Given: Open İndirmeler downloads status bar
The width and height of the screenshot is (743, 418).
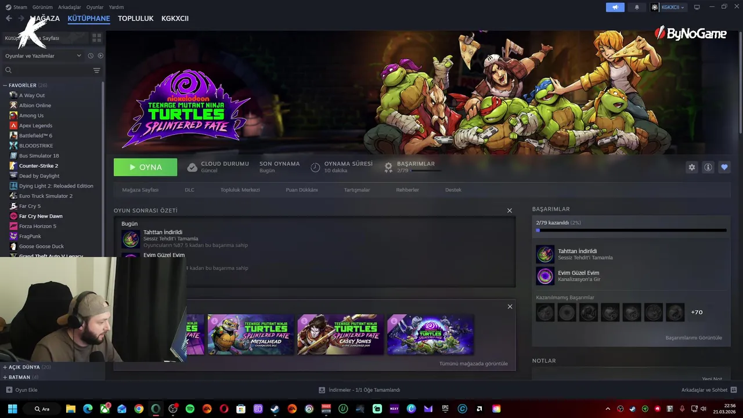Looking at the screenshot, I should click(359, 390).
